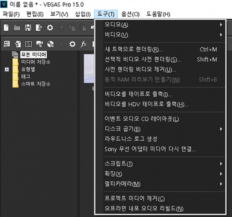Click the New project icon
This screenshot has height=217, width=232.
click(x=6, y=28)
